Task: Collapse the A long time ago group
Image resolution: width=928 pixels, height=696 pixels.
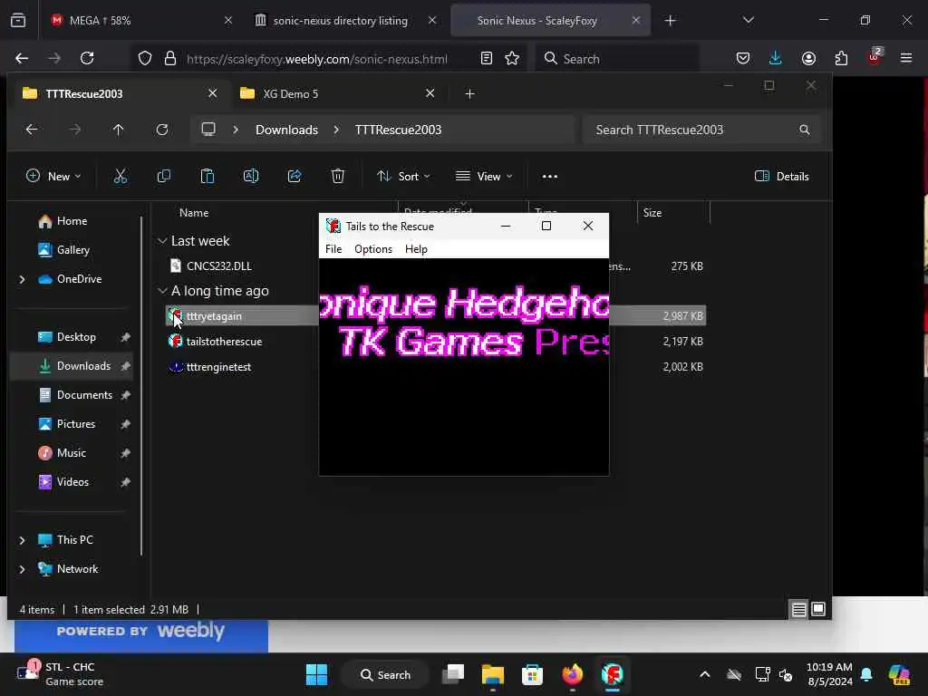Action: [162, 291]
